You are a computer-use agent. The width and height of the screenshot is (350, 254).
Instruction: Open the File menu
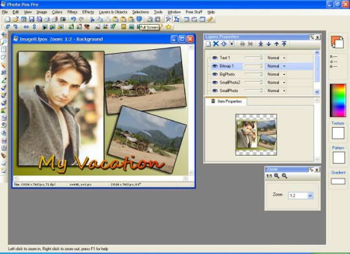click(x=5, y=12)
